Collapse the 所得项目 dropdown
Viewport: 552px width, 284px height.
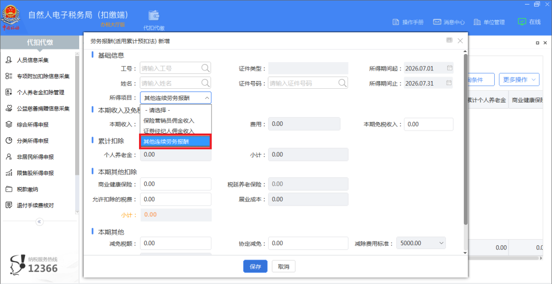(x=206, y=98)
